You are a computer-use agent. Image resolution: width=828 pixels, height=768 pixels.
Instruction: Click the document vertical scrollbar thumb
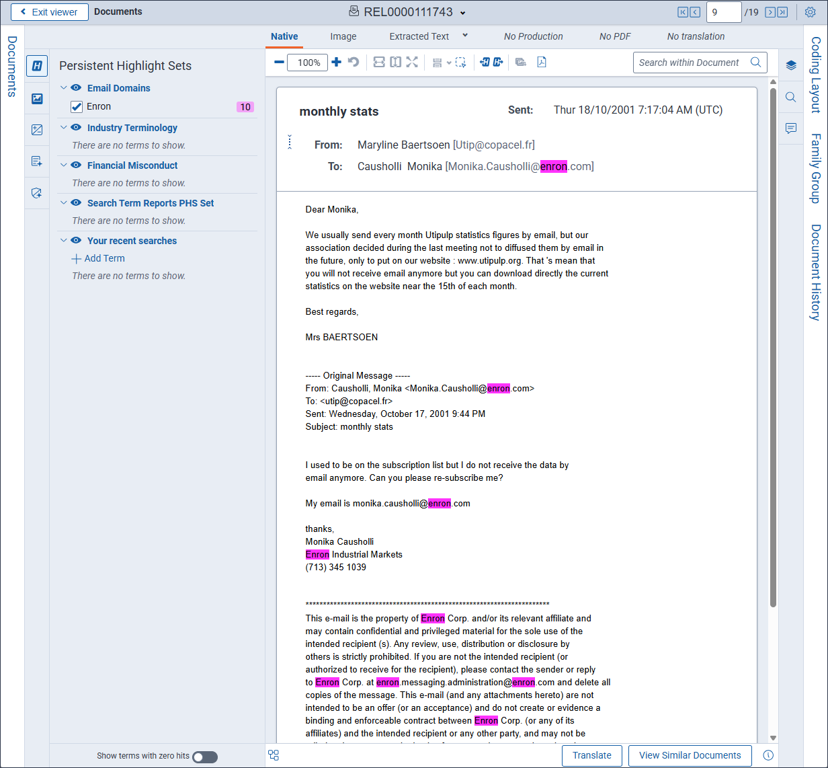773,348
